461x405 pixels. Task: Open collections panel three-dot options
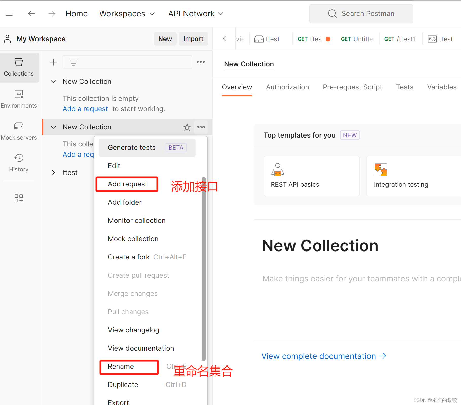(201, 62)
